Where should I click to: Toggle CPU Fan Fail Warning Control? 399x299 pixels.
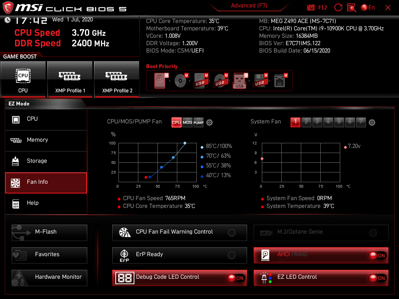tap(179, 233)
